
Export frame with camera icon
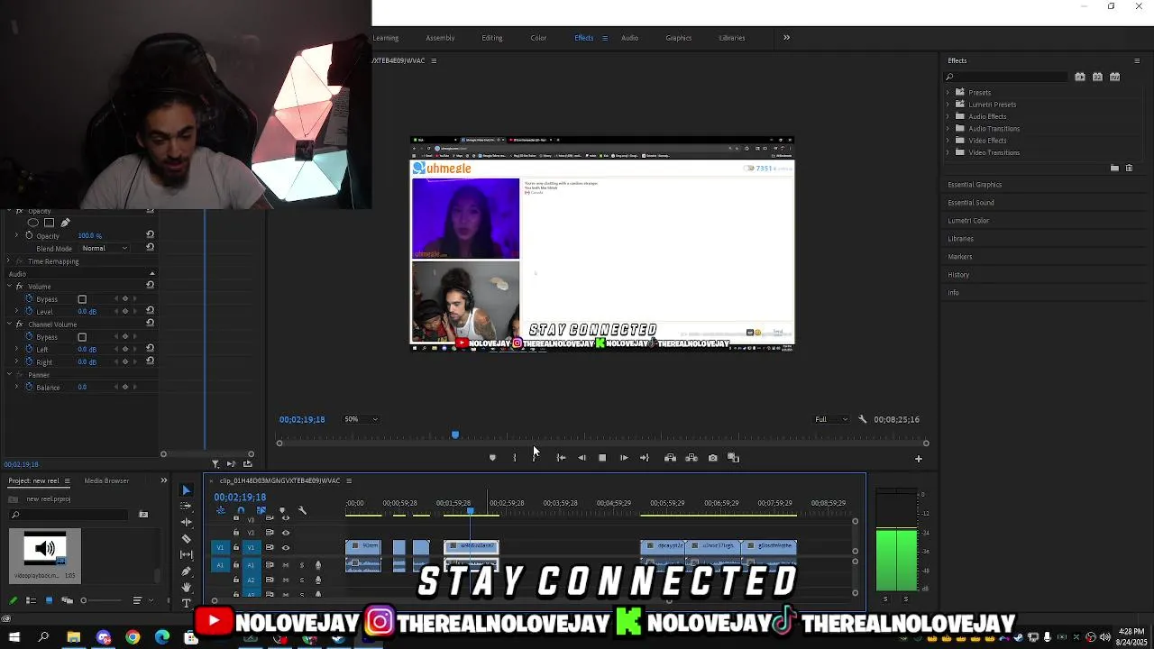pos(712,458)
